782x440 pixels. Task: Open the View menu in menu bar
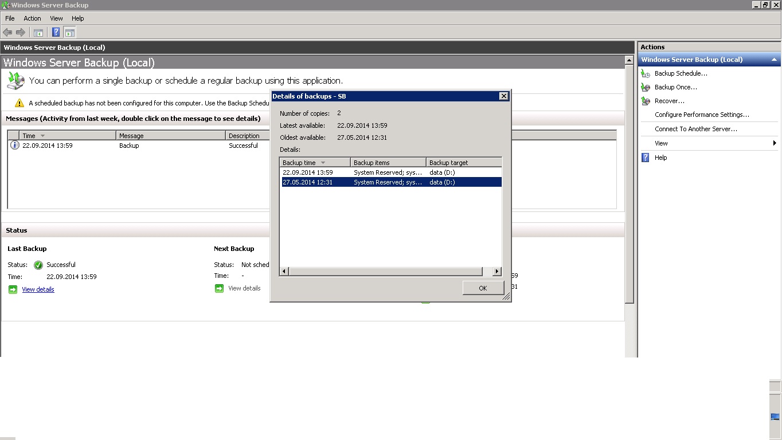(56, 18)
